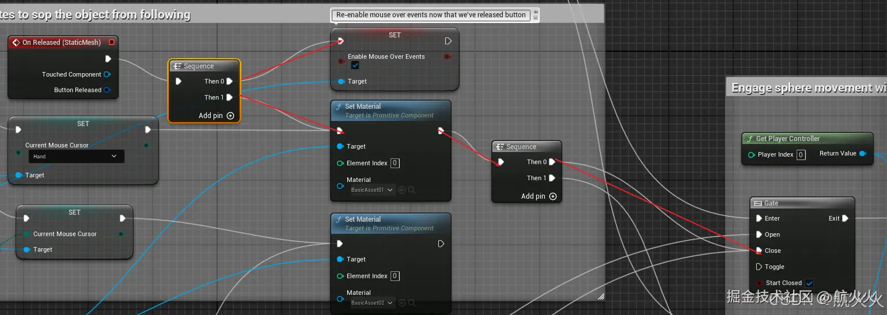
Task: Click Player Index value field on Get Player Controller
Action: click(x=801, y=154)
